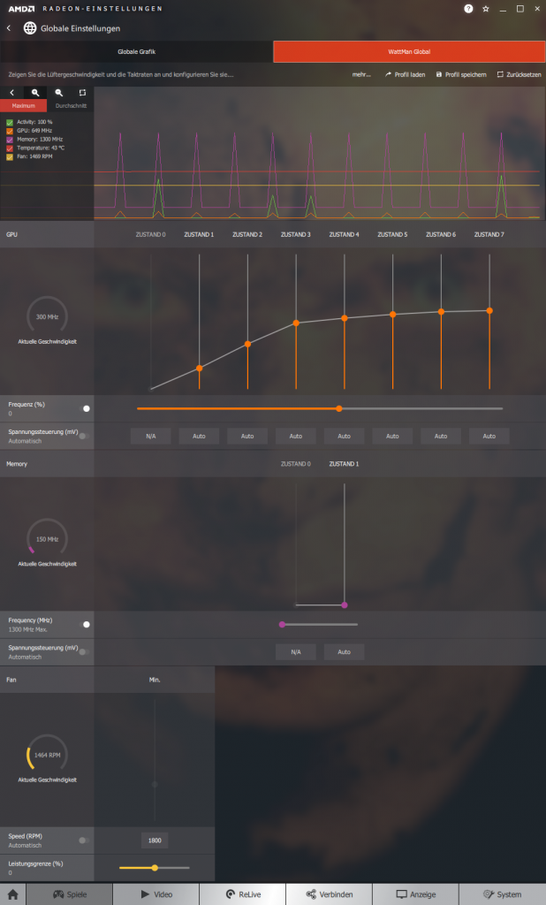Go back using the header back arrow

pos(9,28)
